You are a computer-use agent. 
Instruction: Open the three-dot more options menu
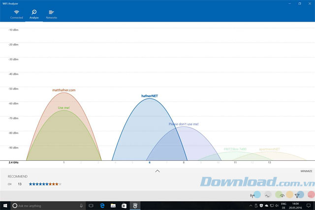(311, 196)
